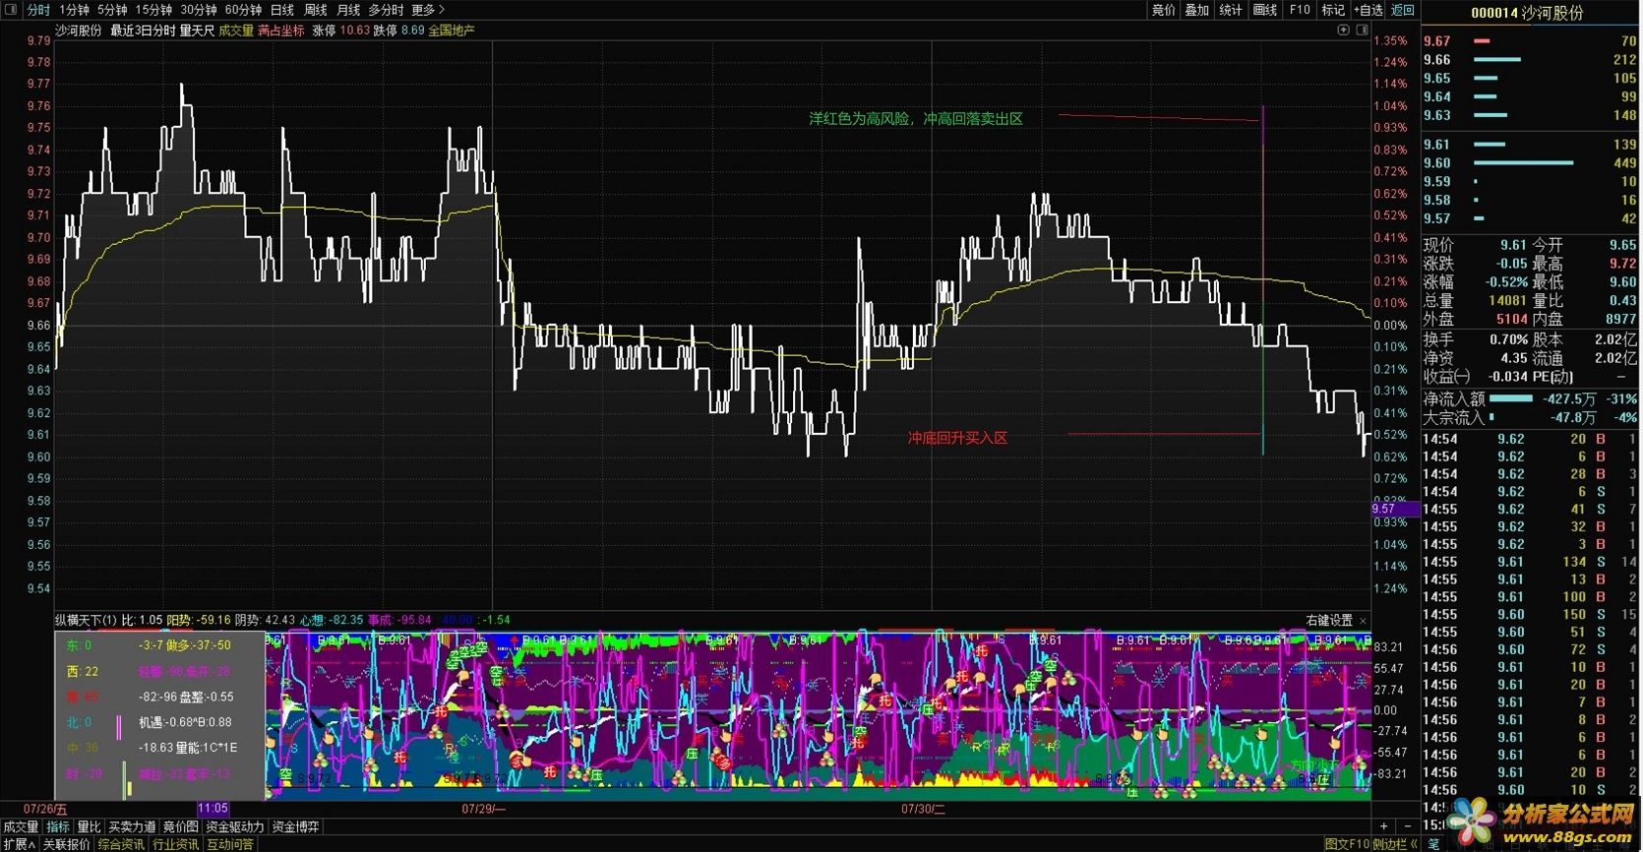Open the 多分时 multi-day view
Screen dimensions: 1643x852
pos(386,10)
